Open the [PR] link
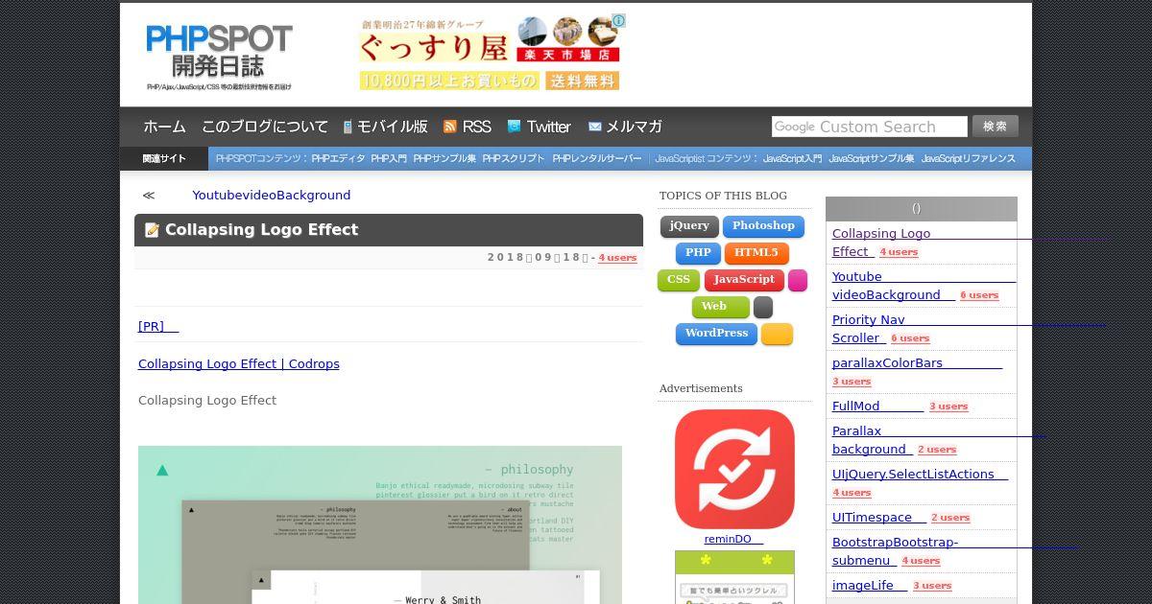 [x=158, y=327]
